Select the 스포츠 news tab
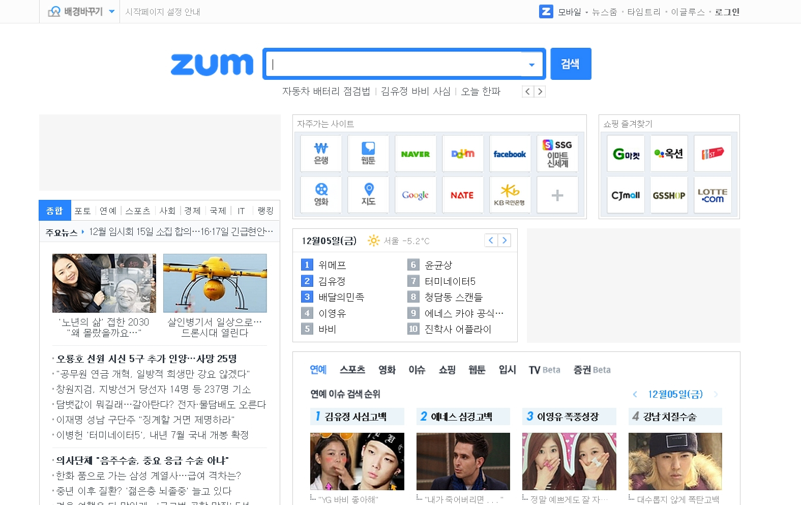The image size is (801, 505). click(x=138, y=211)
